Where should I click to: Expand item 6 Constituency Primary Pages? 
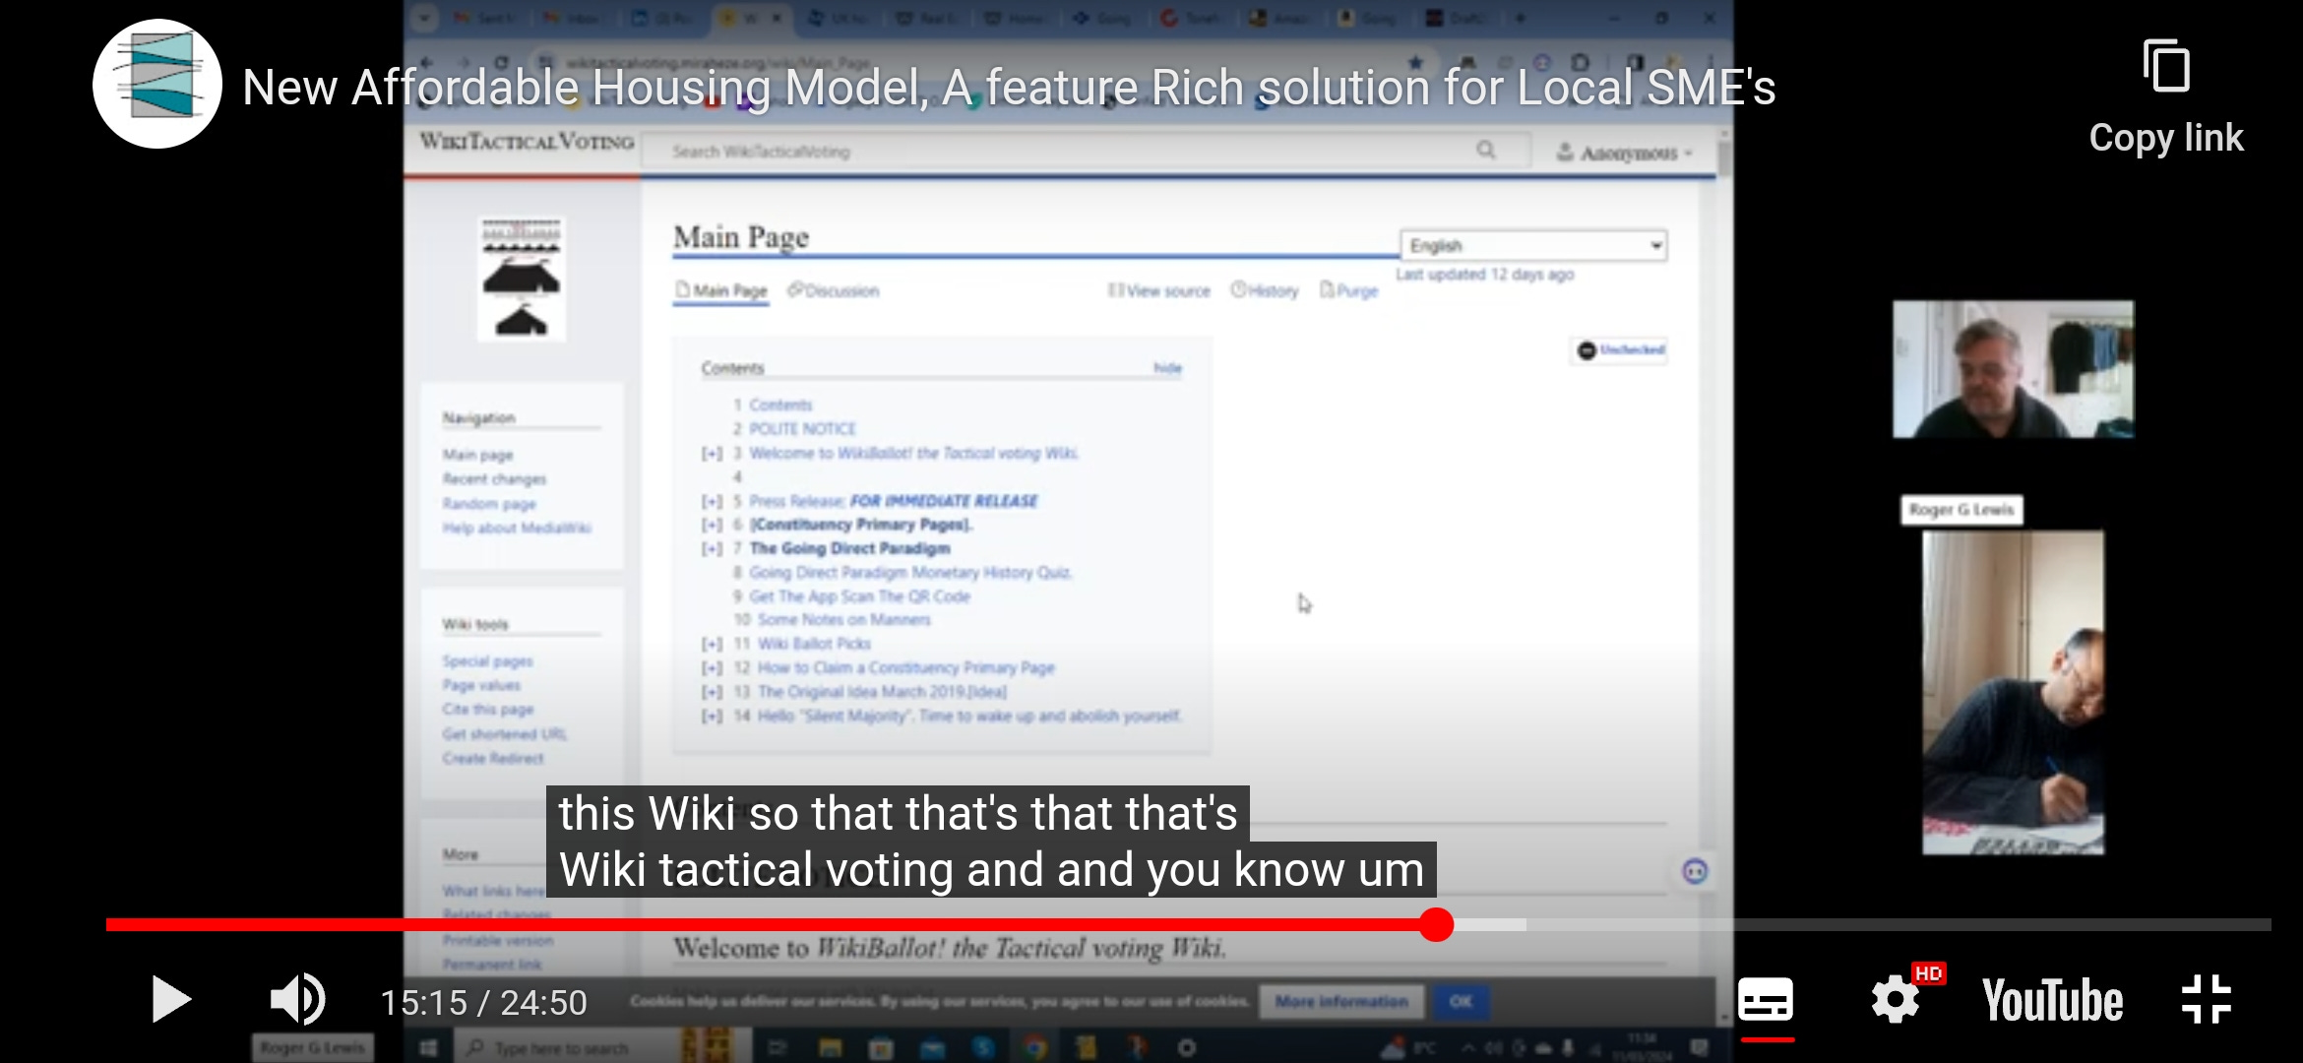[712, 525]
